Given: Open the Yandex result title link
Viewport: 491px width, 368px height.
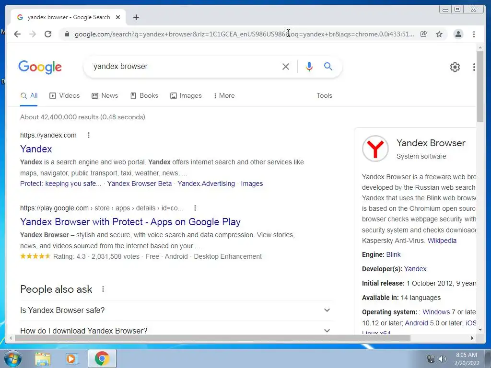Looking at the screenshot, I should [x=36, y=149].
